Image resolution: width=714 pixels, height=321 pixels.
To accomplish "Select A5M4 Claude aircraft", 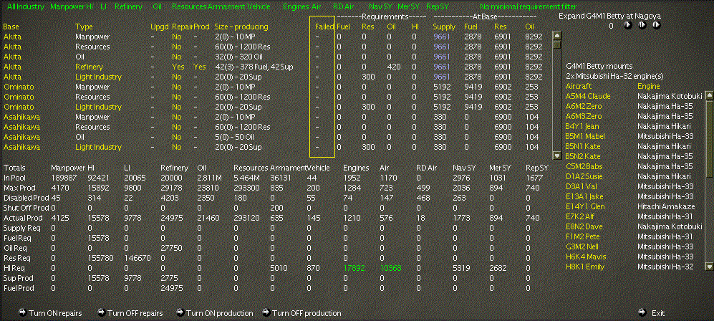I will tap(588, 97).
